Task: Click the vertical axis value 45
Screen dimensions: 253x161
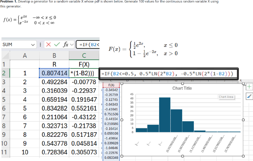Action: [x=132, y=94]
